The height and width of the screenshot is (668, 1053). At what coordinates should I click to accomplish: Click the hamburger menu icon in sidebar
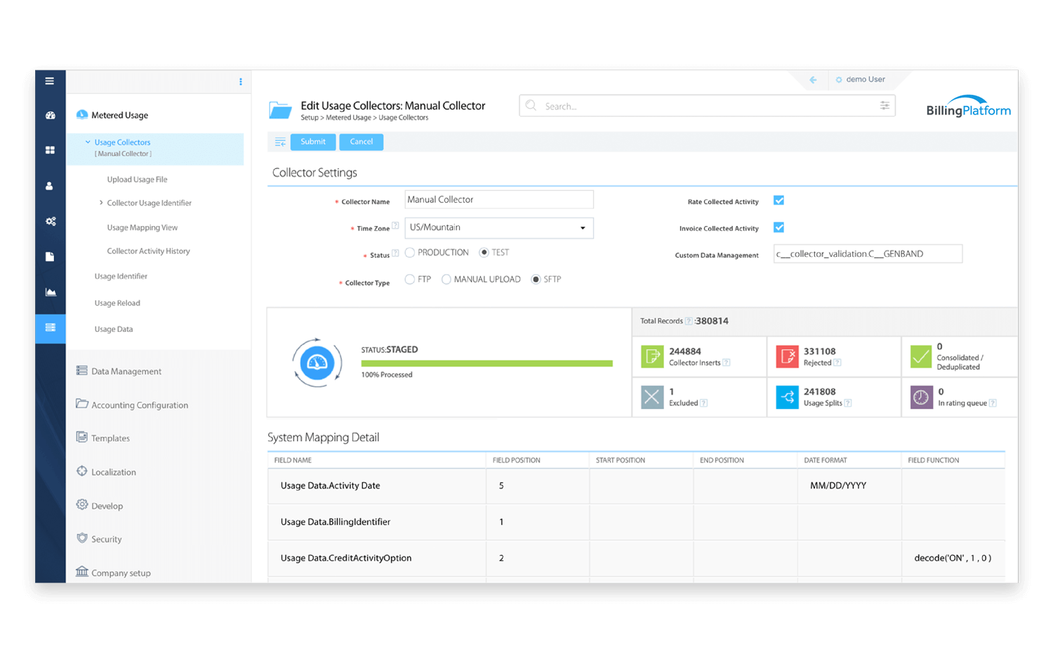(x=50, y=81)
